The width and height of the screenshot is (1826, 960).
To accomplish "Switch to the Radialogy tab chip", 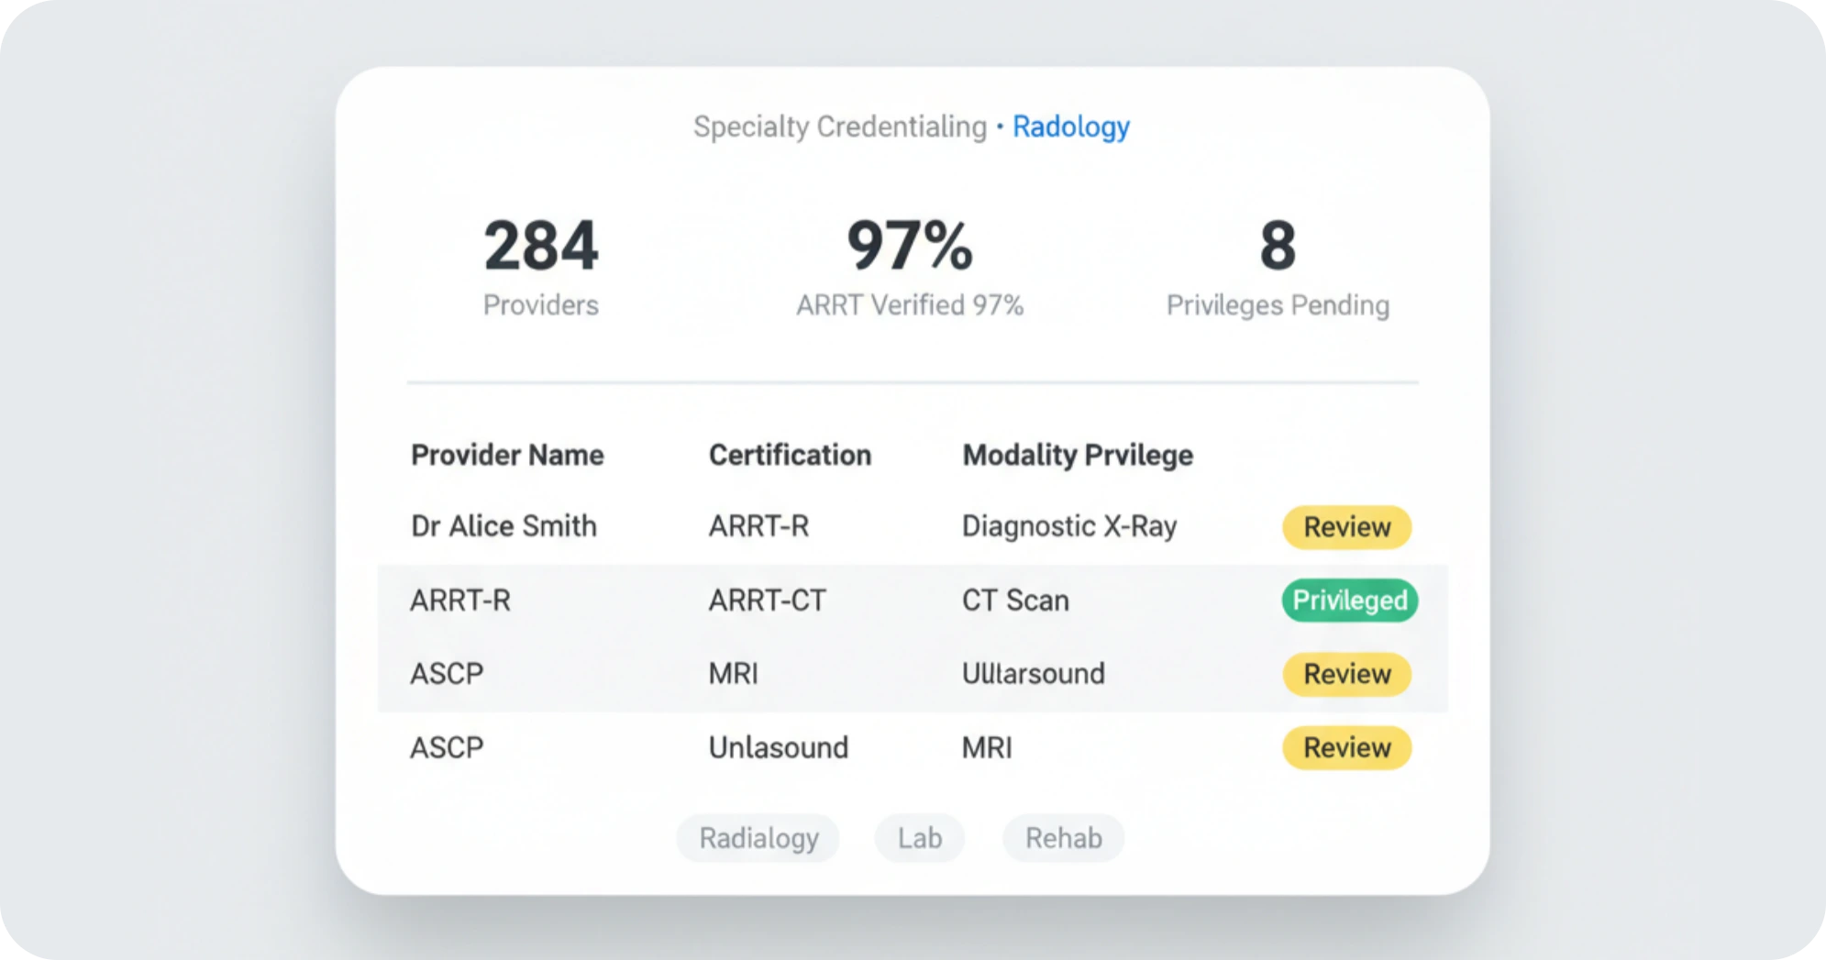I will click(x=758, y=838).
